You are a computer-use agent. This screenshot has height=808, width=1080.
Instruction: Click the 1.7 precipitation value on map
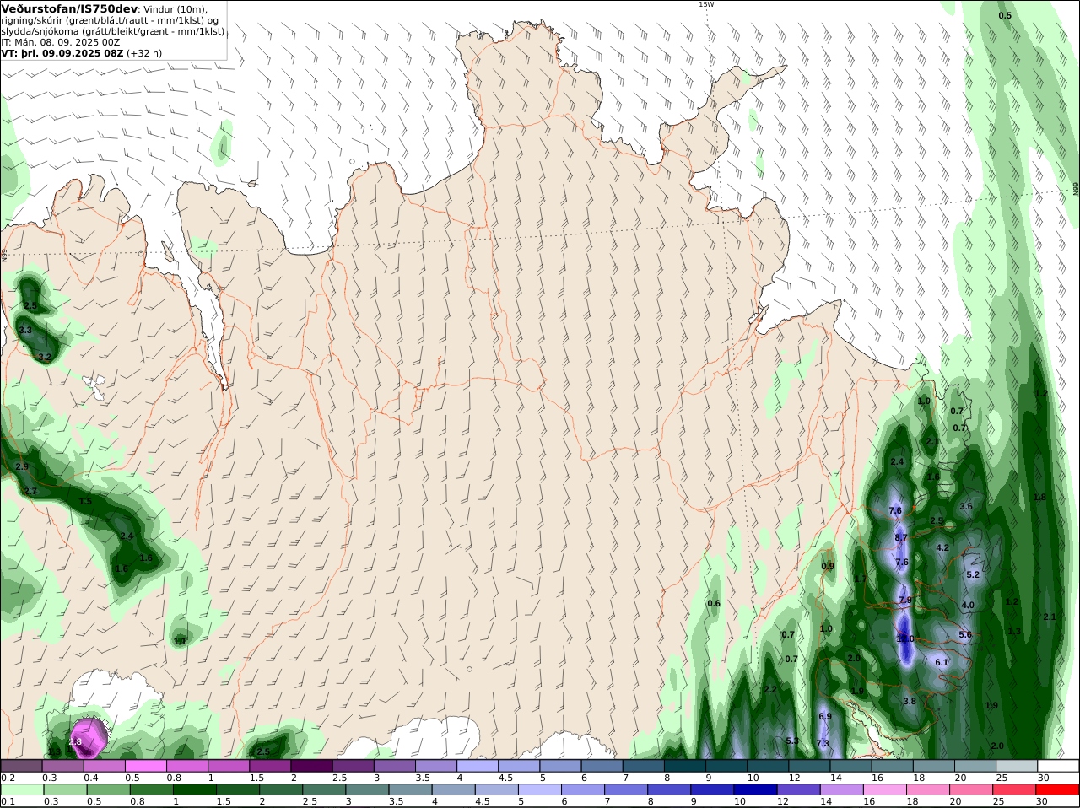pos(860,579)
